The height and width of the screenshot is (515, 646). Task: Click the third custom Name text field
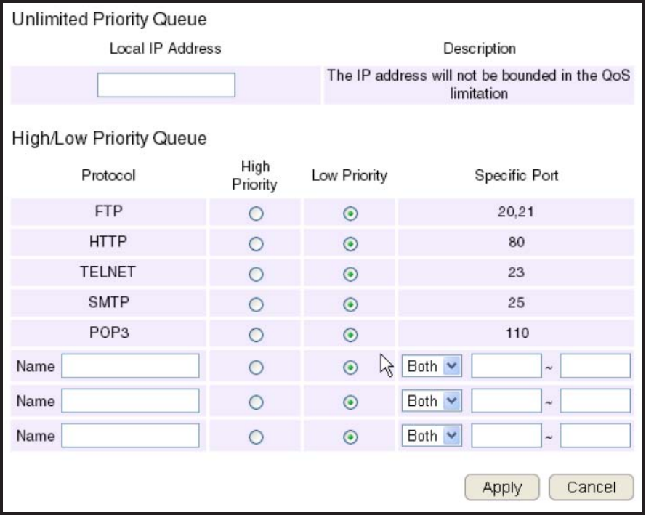[130, 436]
